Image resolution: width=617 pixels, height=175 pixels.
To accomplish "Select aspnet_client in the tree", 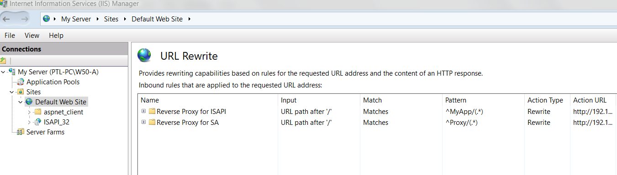I will click(x=63, y=112).
